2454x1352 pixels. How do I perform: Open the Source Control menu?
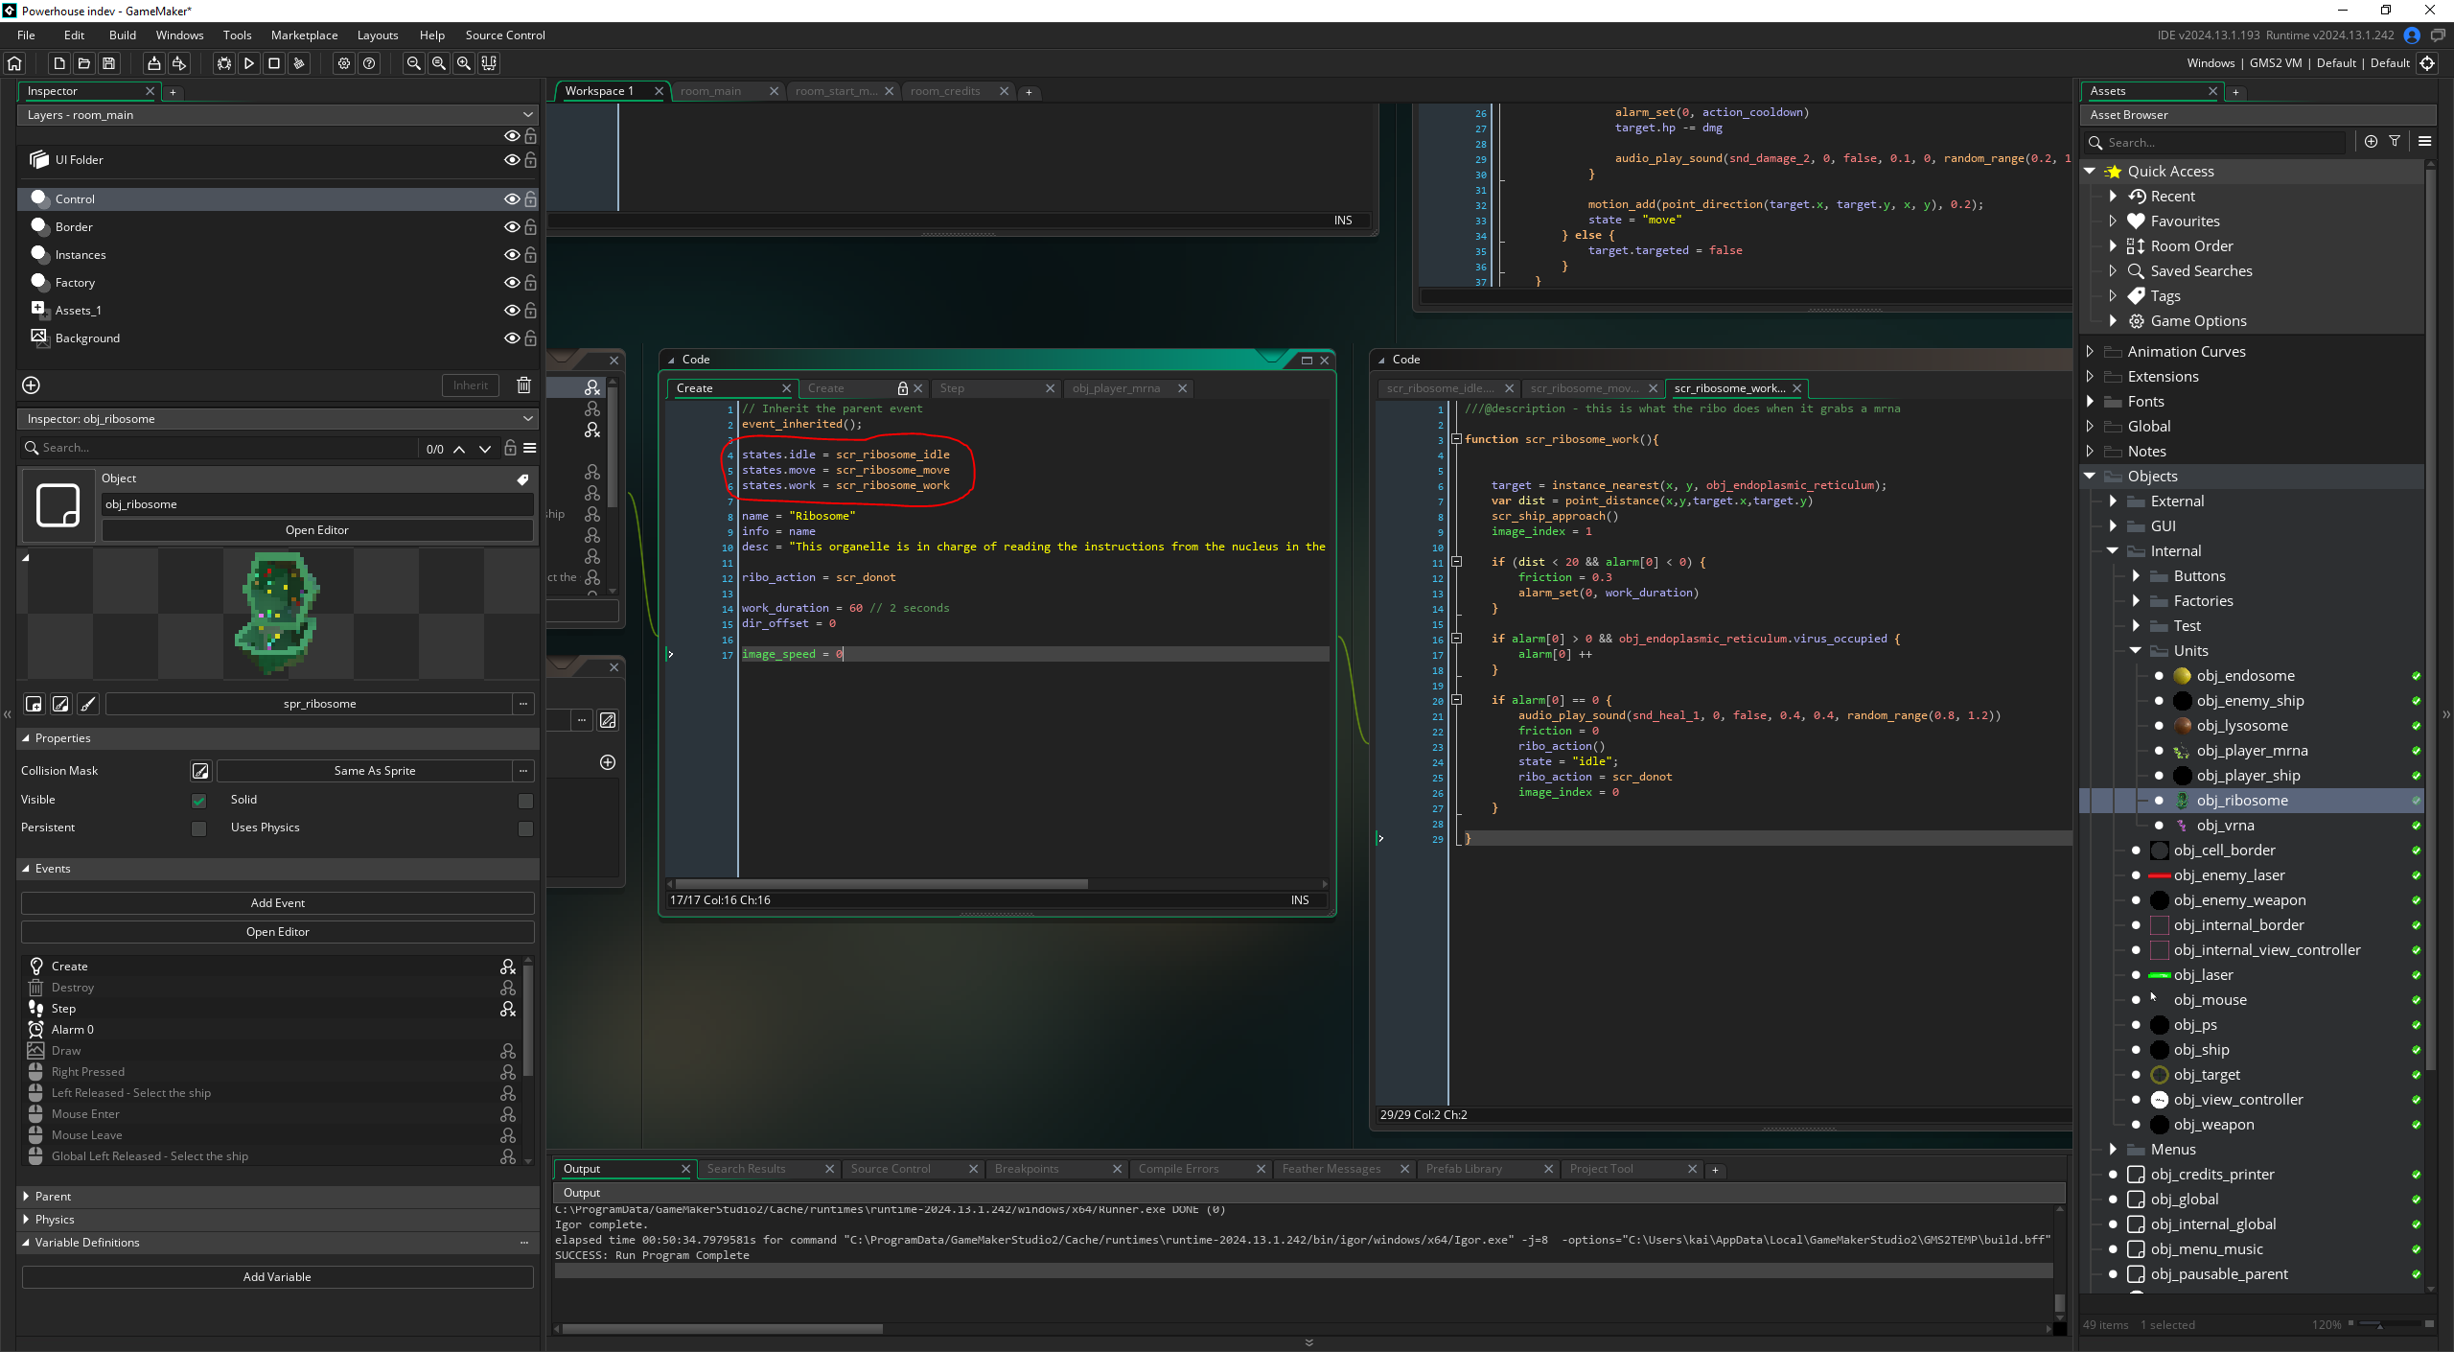(505, 35)
